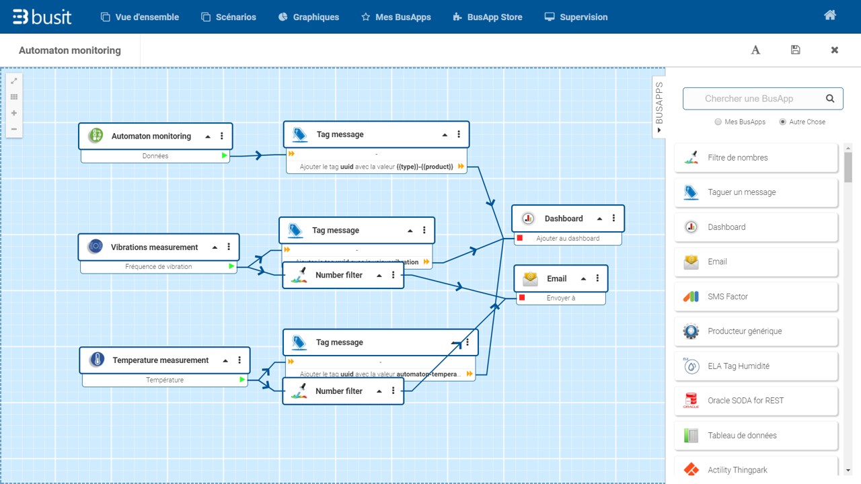This screenshot has width=861, height=484.
Task: Click the Chercher une BusApp search field
Action: 763,98
